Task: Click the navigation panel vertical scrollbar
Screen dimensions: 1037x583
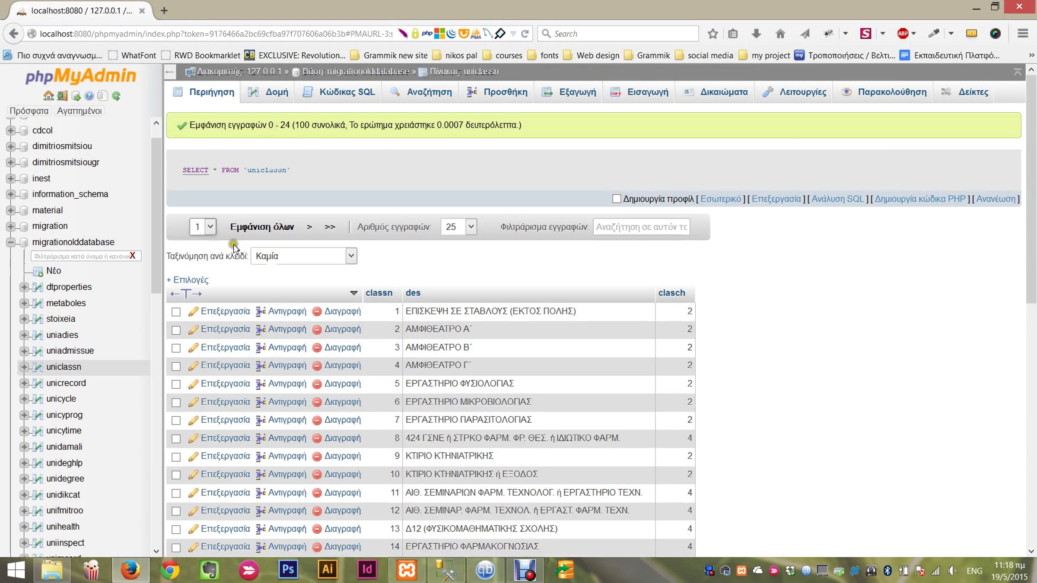Action: pyautogui.click(x=156, y=216)
